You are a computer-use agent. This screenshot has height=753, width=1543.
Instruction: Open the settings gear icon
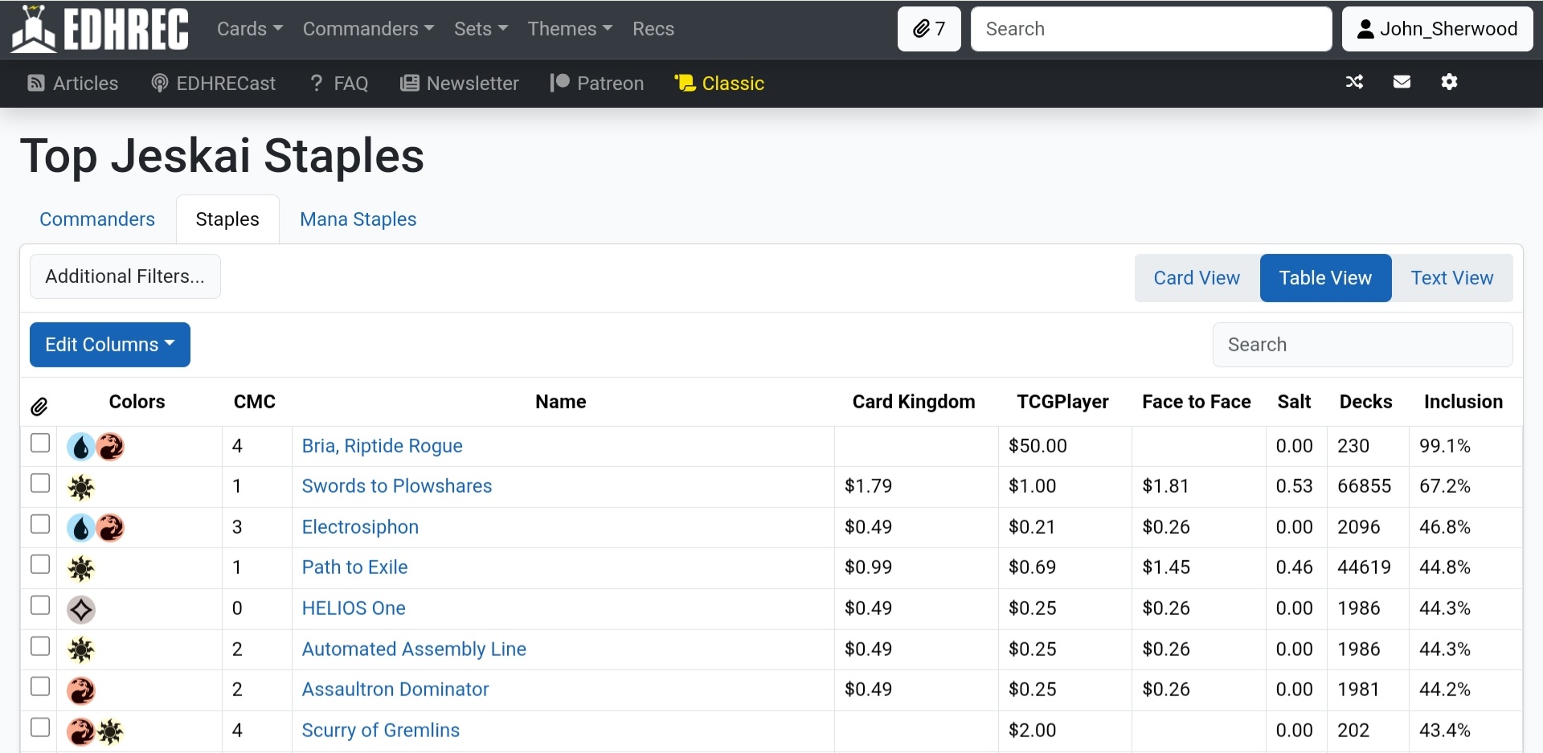tap(1450, 82)
